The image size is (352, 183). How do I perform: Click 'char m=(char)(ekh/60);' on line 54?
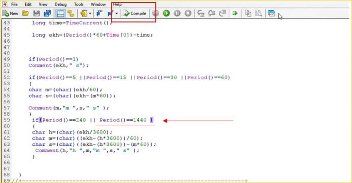pos(66,89)
